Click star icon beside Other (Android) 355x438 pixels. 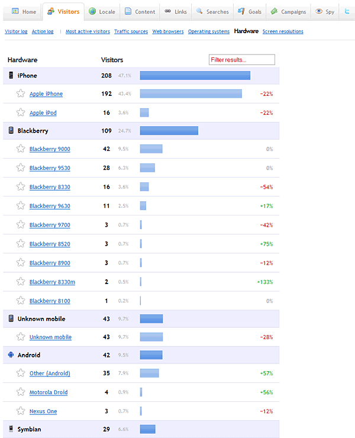pos(21,373)
